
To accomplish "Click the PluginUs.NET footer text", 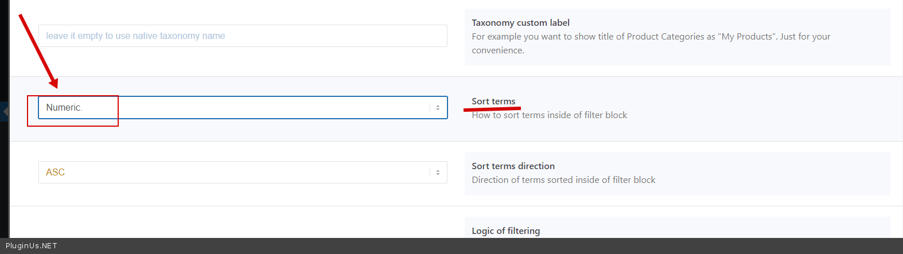I will 32,246.
